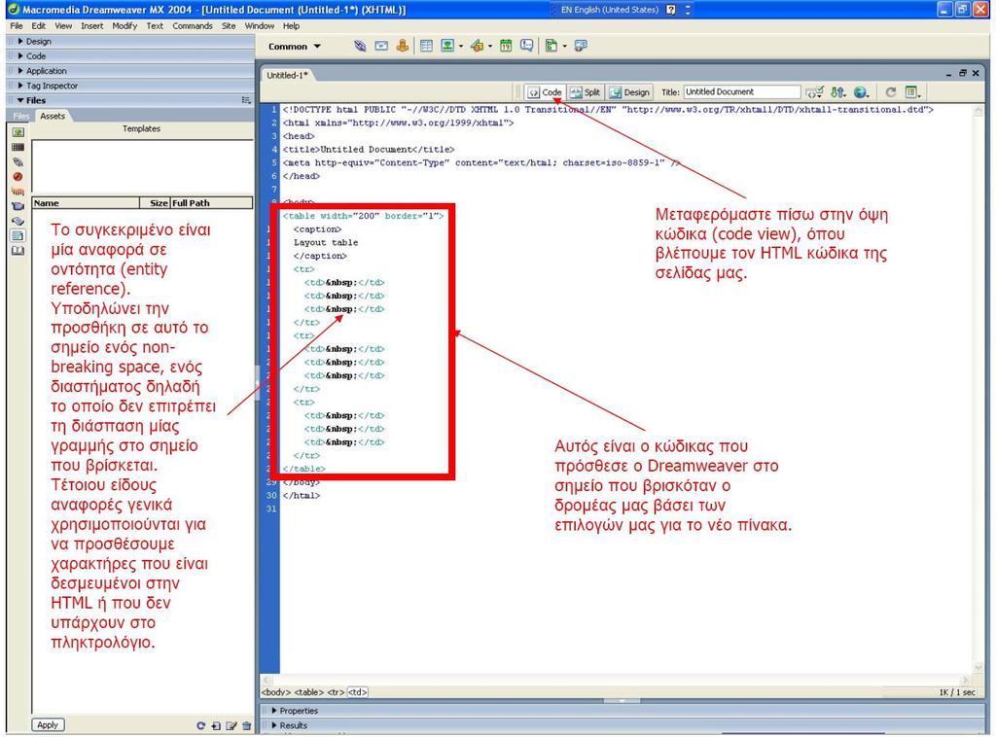
Task: Show Colors category in Assets panel
Action: [x=18, y=147]
